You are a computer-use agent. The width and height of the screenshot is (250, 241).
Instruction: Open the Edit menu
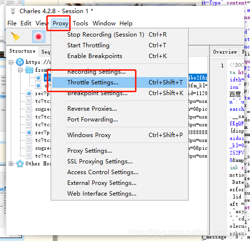(x=26, y=23)
